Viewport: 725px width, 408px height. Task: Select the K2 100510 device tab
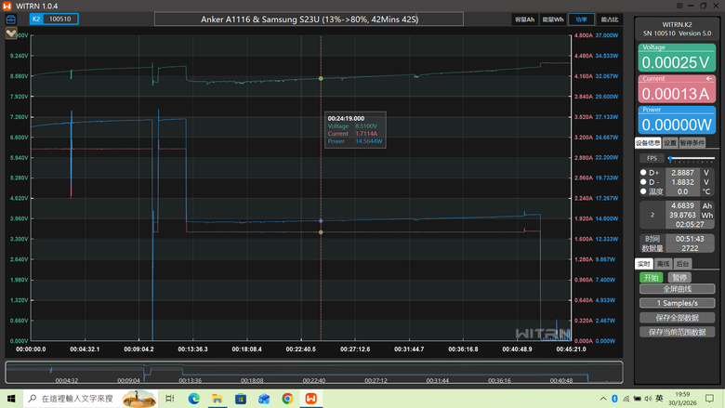(x=54, y=19)
